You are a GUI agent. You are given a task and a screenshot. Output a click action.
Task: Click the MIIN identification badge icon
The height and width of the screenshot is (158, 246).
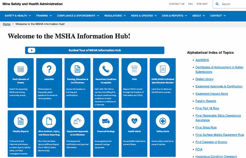point(163,69)
